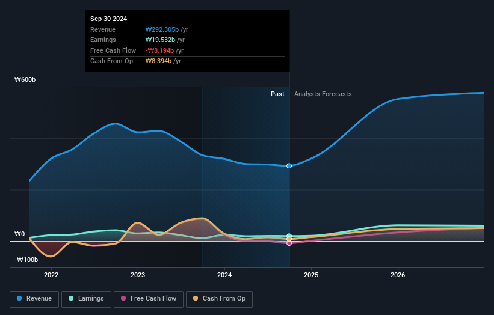494x315 pixels.
Task: Click the ₩19.532b earnings value
Action: 160,40
